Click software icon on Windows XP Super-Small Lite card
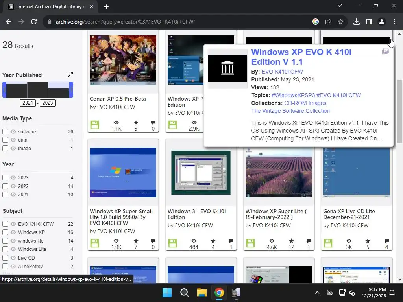 click(94, 243)
